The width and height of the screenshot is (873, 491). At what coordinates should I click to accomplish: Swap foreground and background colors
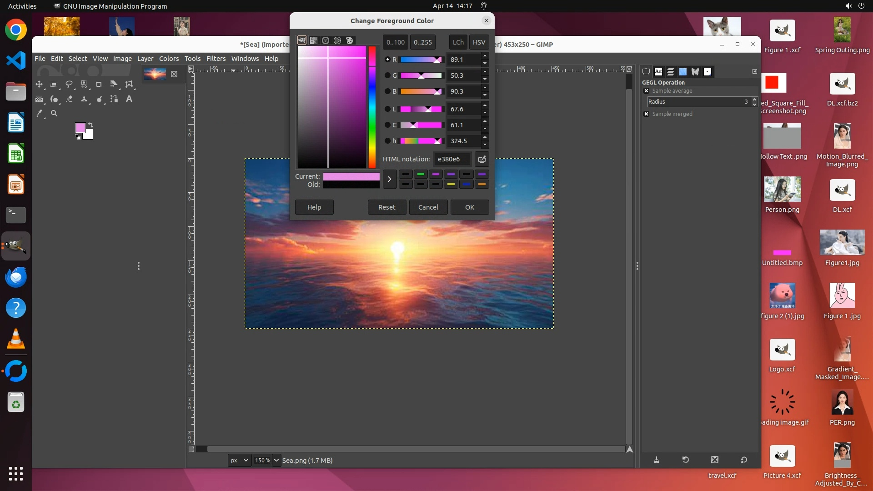pos(90,125)
